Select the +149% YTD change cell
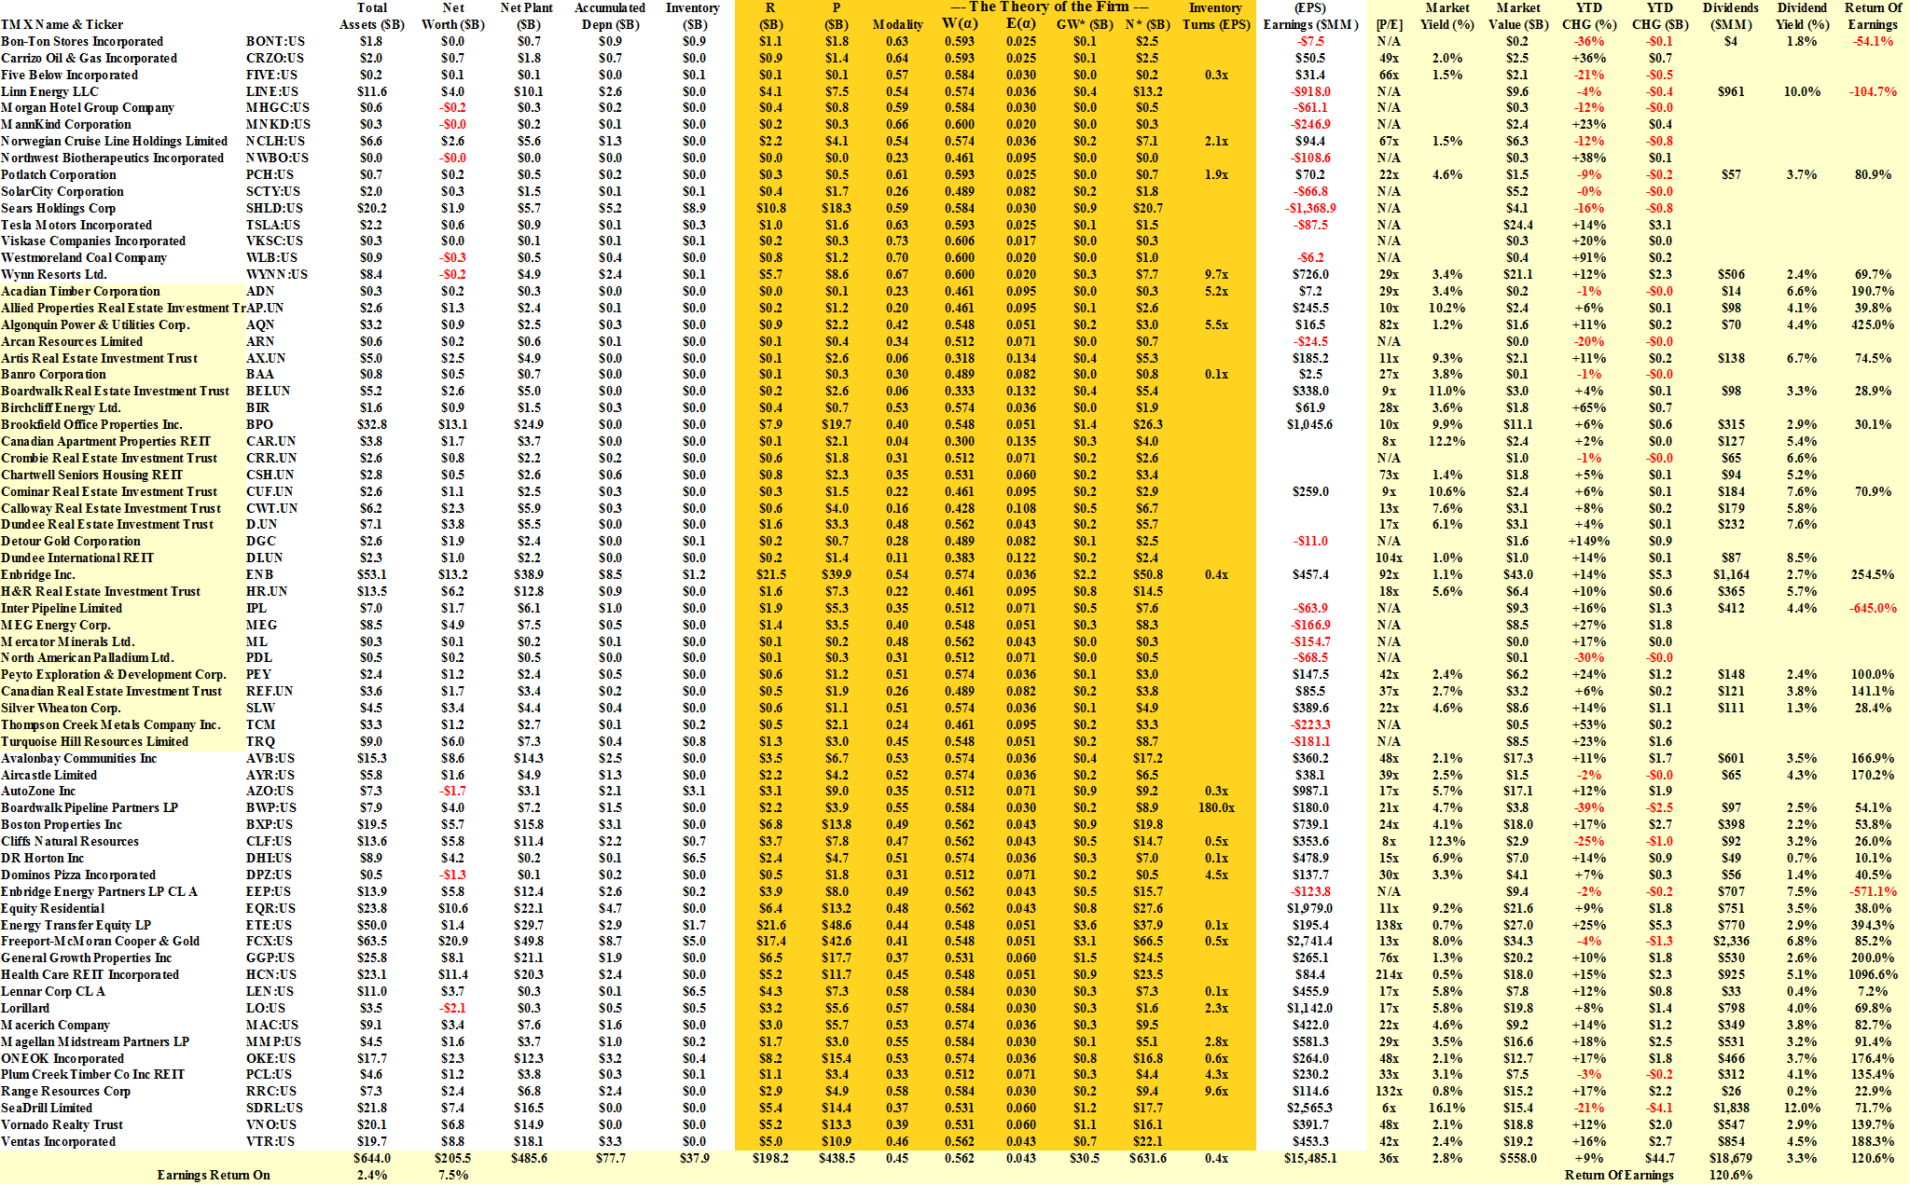 tap(1589, 542)
